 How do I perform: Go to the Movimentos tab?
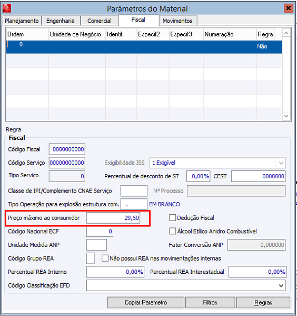pos(177,21)
